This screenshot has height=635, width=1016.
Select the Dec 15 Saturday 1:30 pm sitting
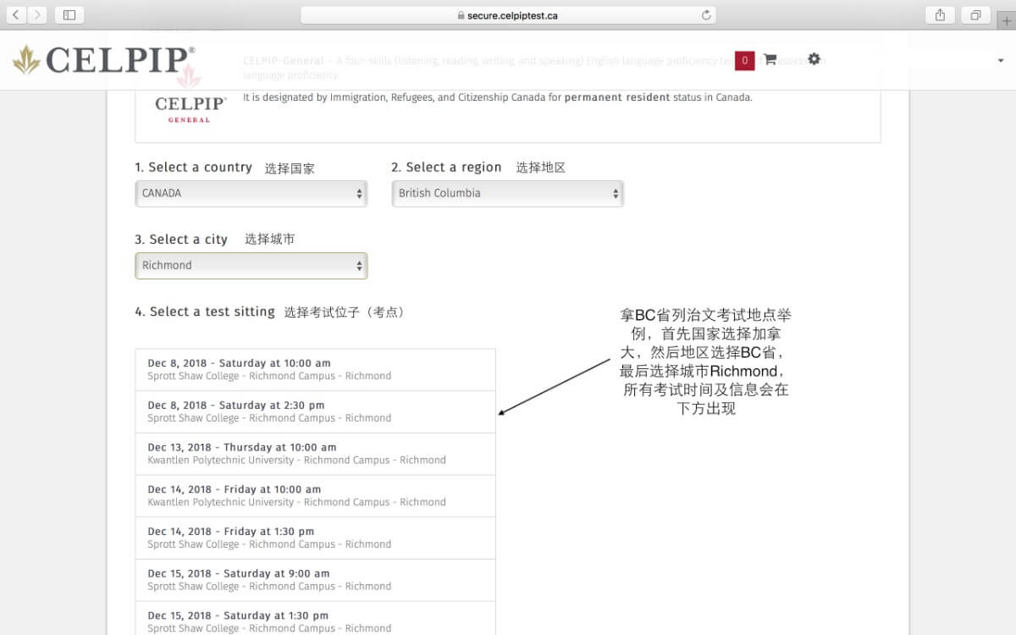(315, 618)
